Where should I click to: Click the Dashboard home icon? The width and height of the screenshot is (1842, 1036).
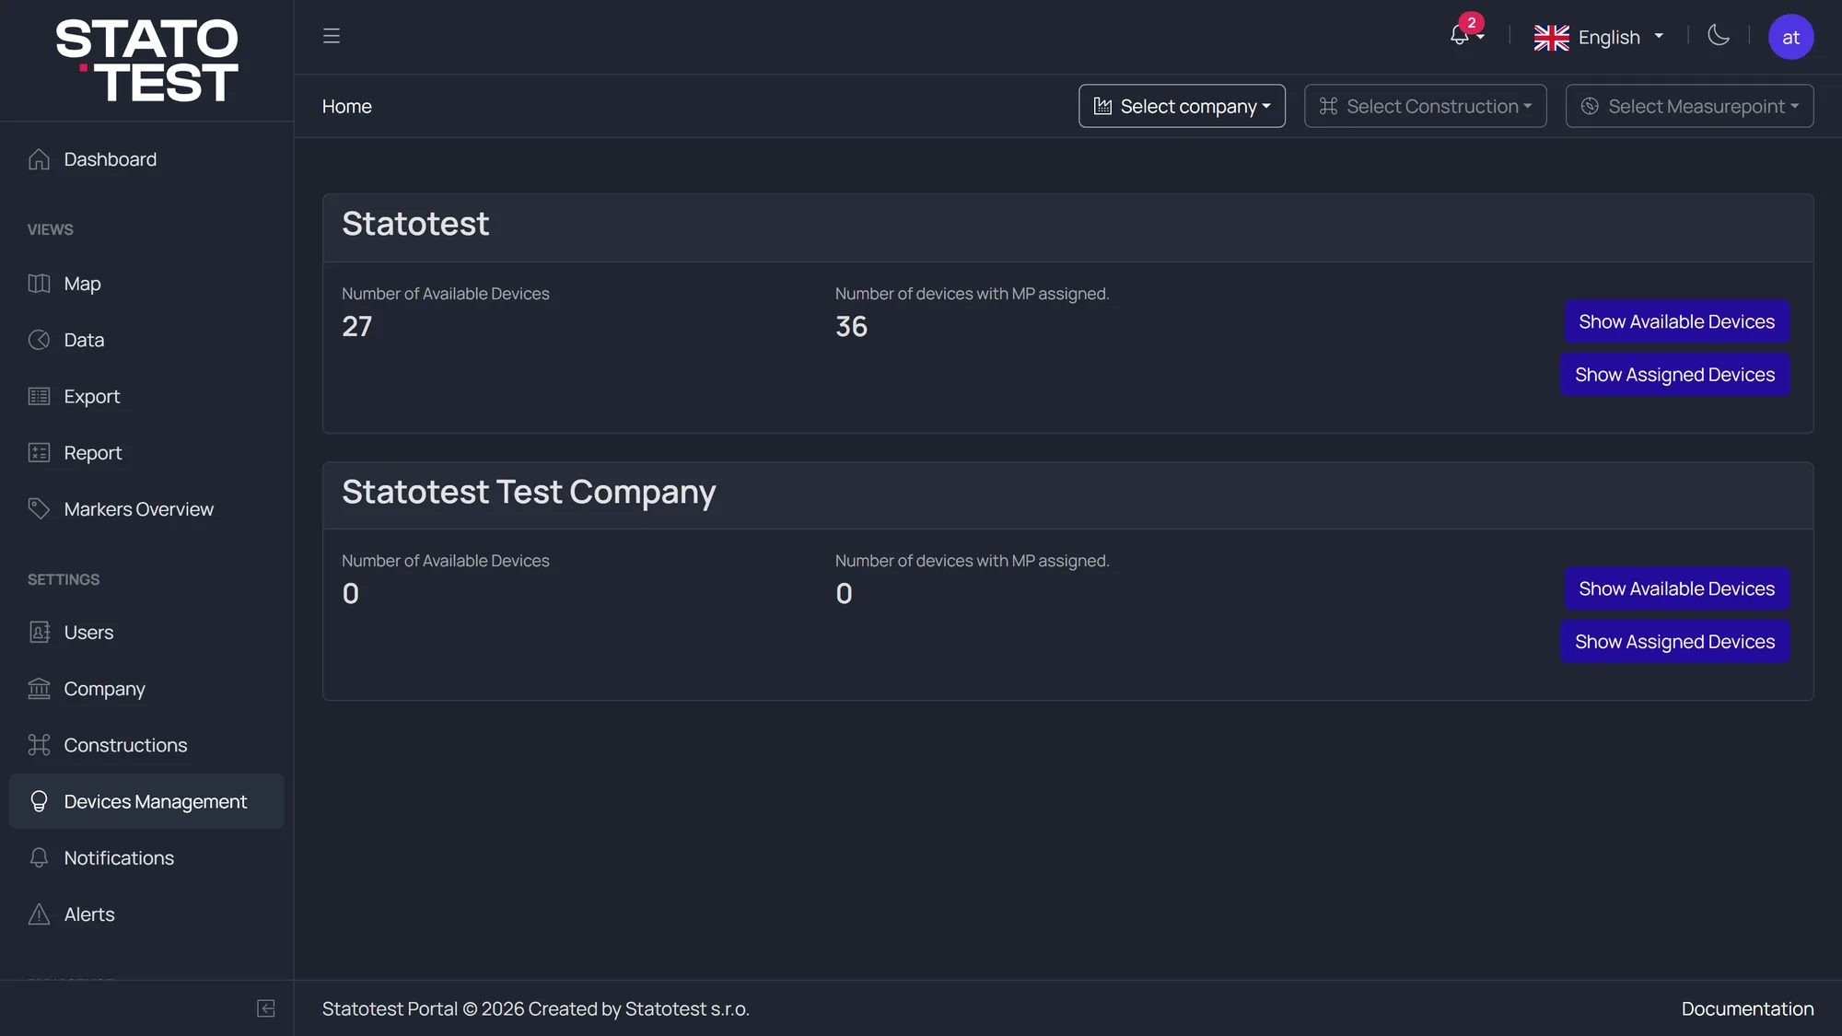(x=39, y=159)
